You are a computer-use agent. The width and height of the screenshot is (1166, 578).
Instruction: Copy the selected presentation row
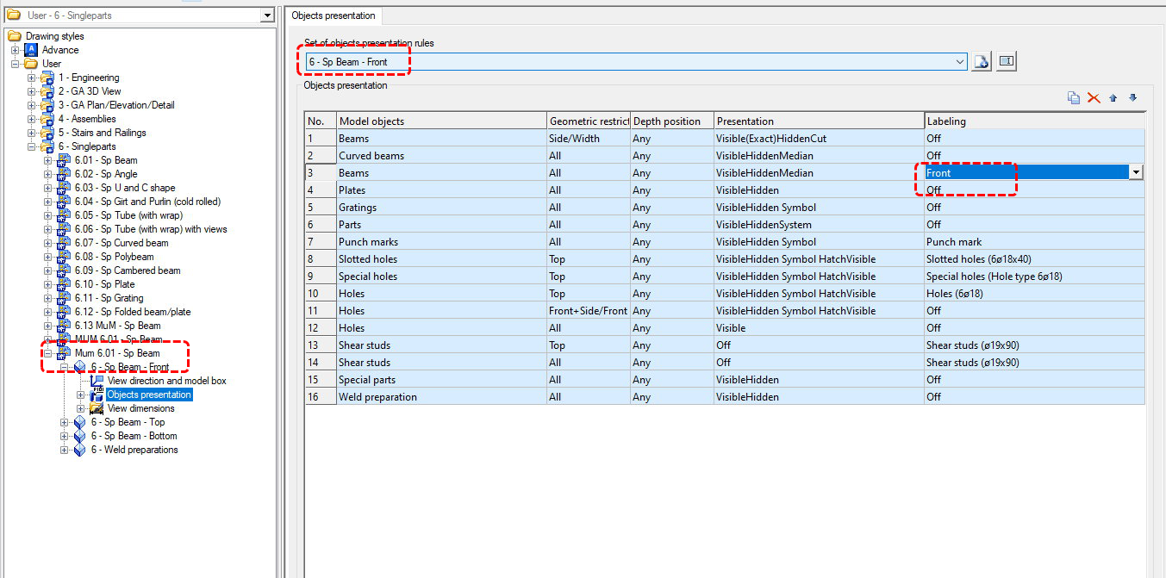(1073, 98)
